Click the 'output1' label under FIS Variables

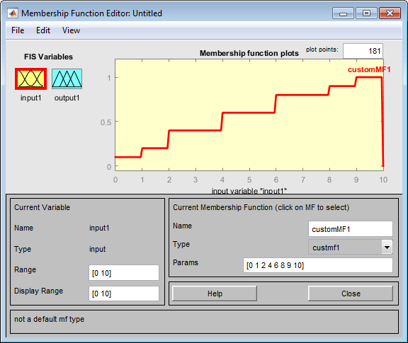pos(67,98)
